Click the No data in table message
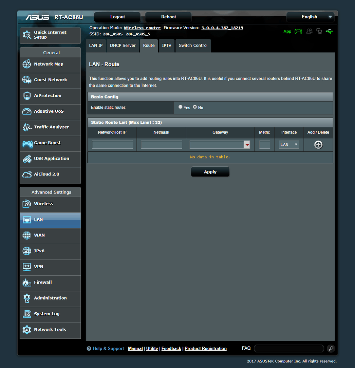The image size is (355, 368). pos(210,157)
